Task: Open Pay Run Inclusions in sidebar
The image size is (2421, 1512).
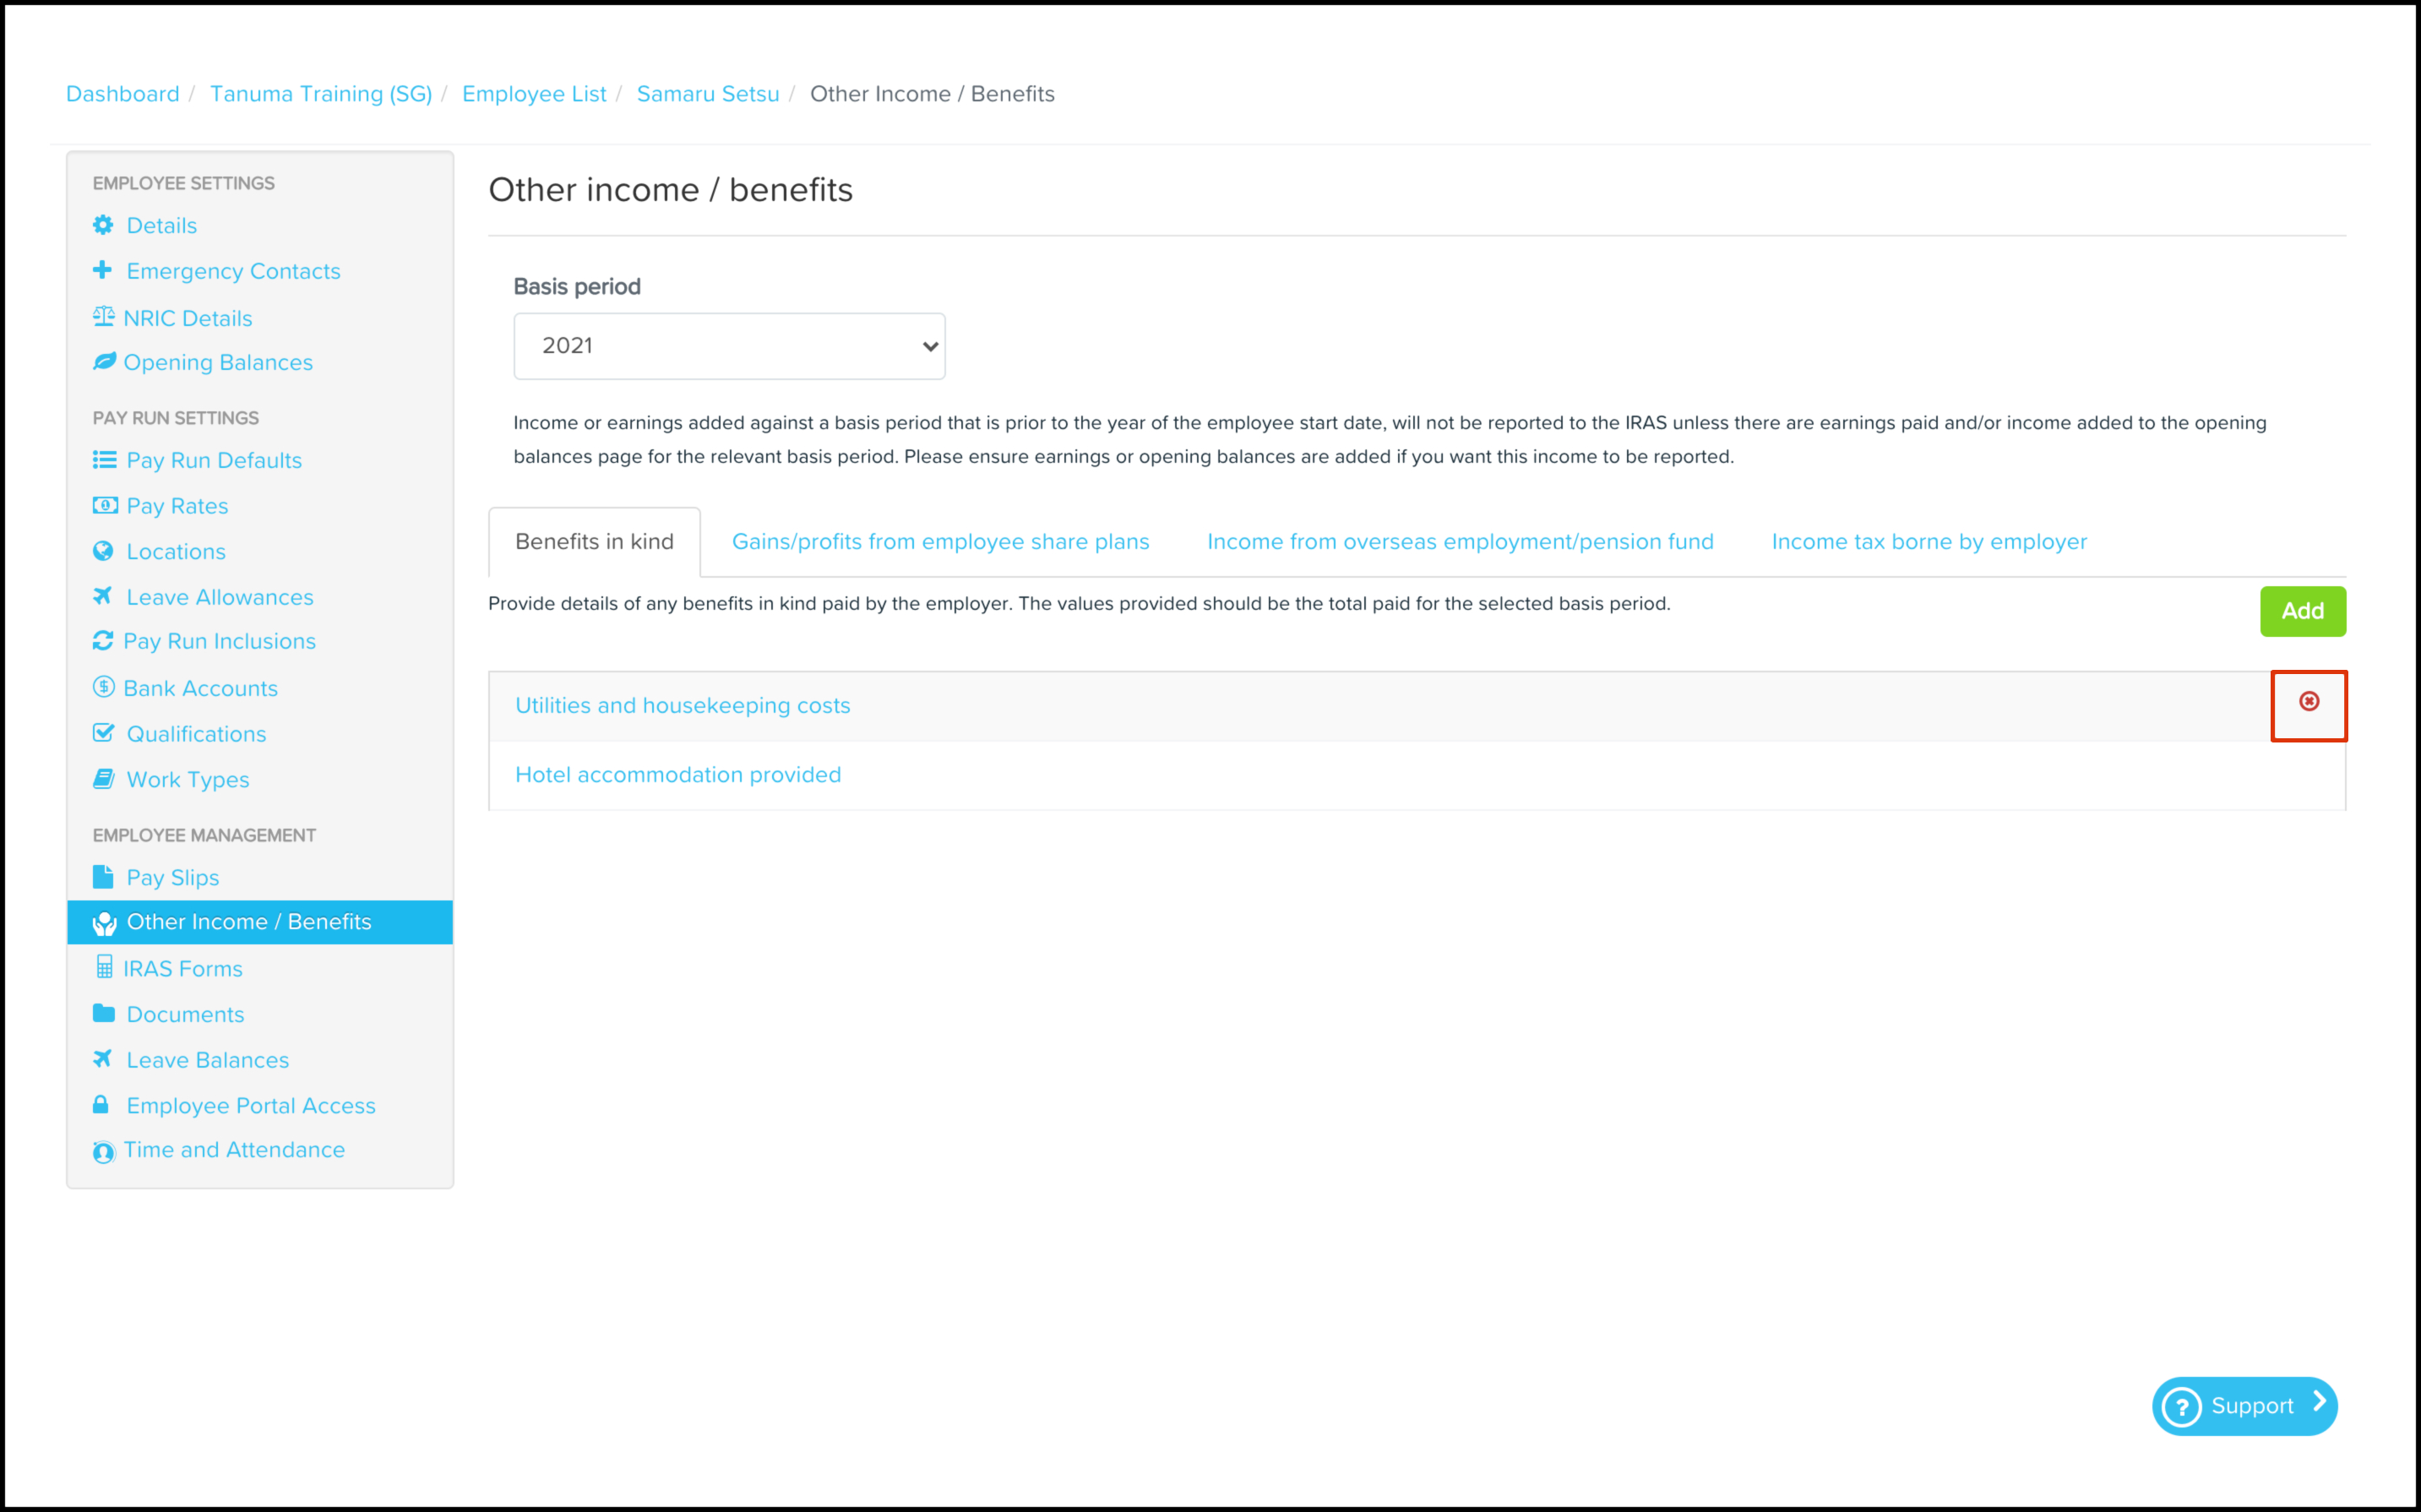Action: pos(219,641)
